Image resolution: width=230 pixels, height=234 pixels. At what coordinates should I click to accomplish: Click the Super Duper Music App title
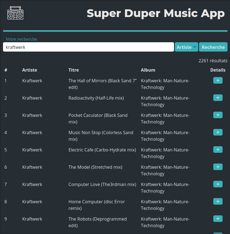click(155, 13)
